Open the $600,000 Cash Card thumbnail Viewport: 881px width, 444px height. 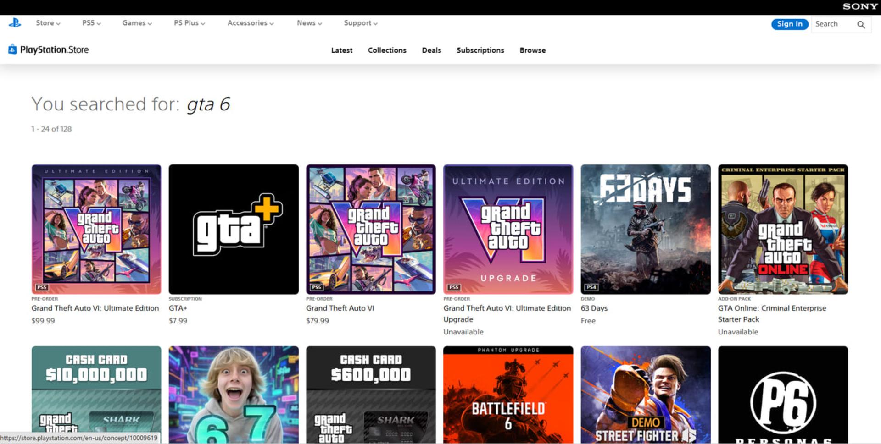(371, 395)
